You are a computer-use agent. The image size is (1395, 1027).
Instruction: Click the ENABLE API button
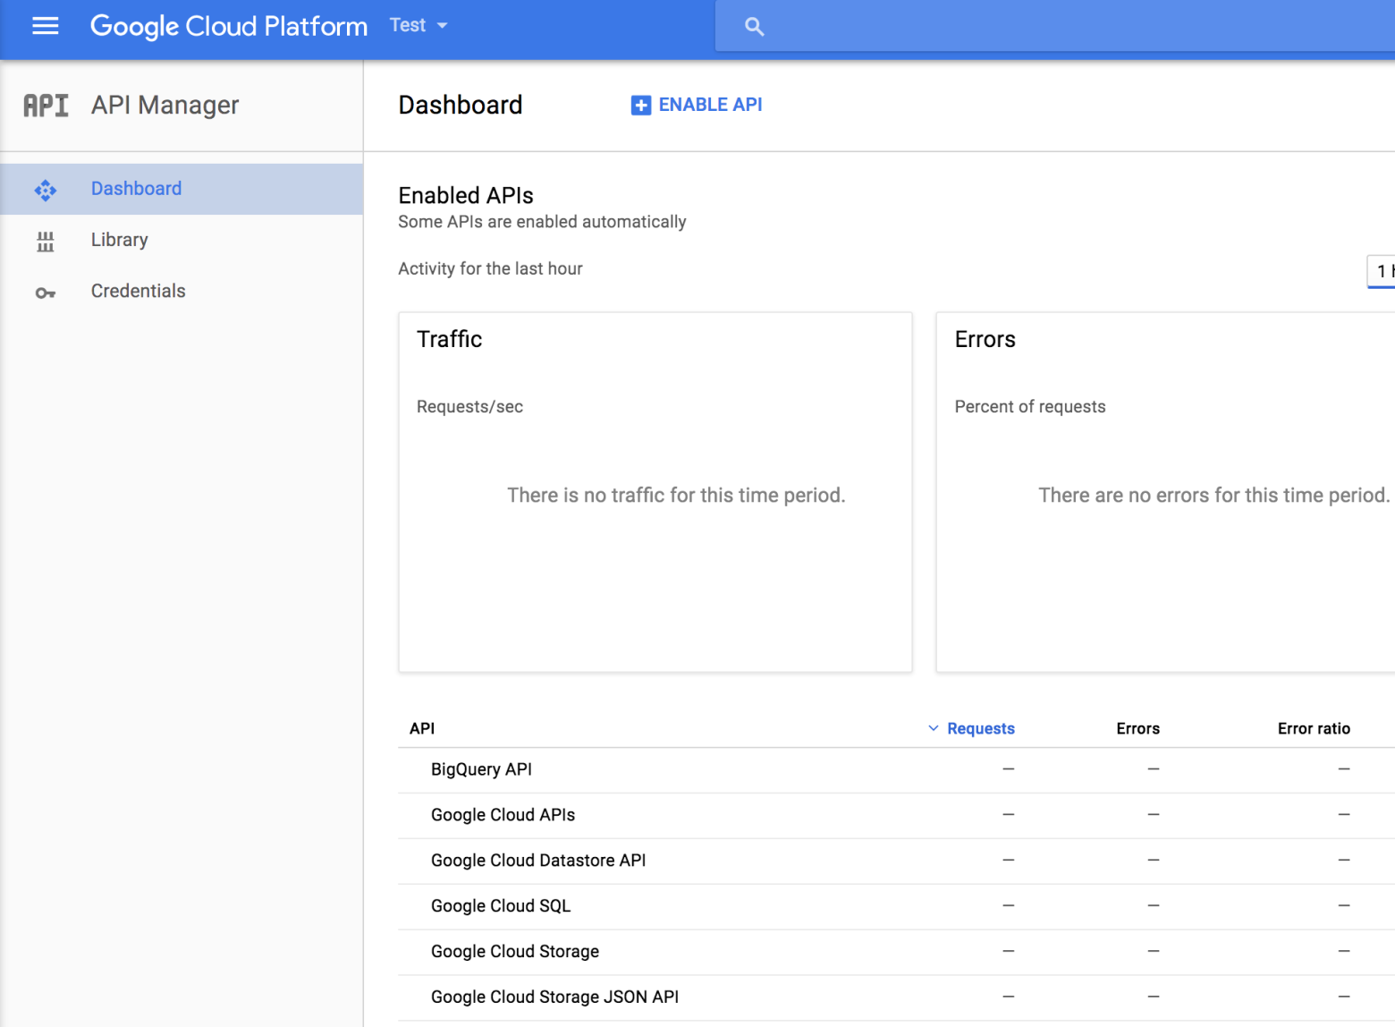coord(697,105)
